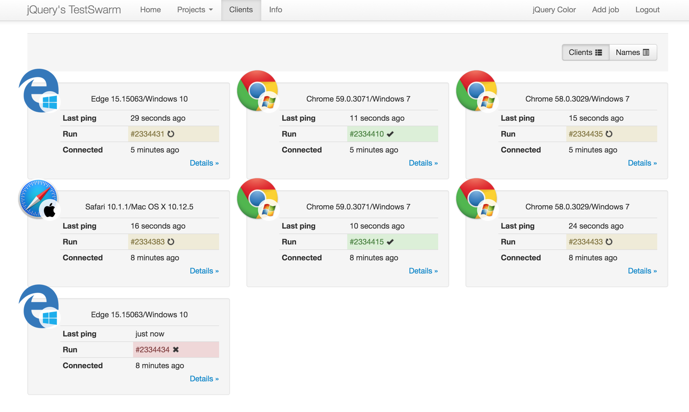Click the '16 seconds ago' last ping value

tap(158, 226)
